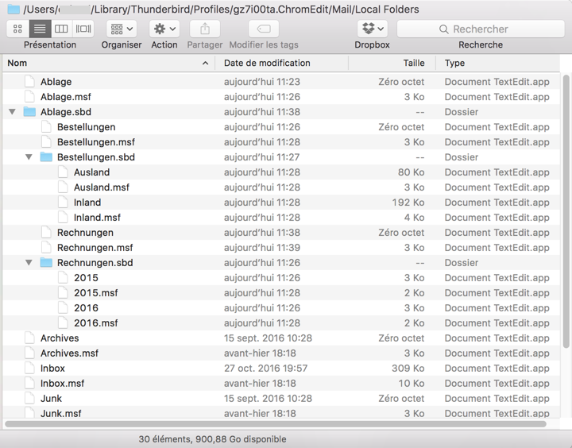Click the horizontal scrollbar thumb

click(x=276, y=424)
